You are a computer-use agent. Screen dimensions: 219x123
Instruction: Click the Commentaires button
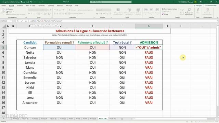point(210,6)
